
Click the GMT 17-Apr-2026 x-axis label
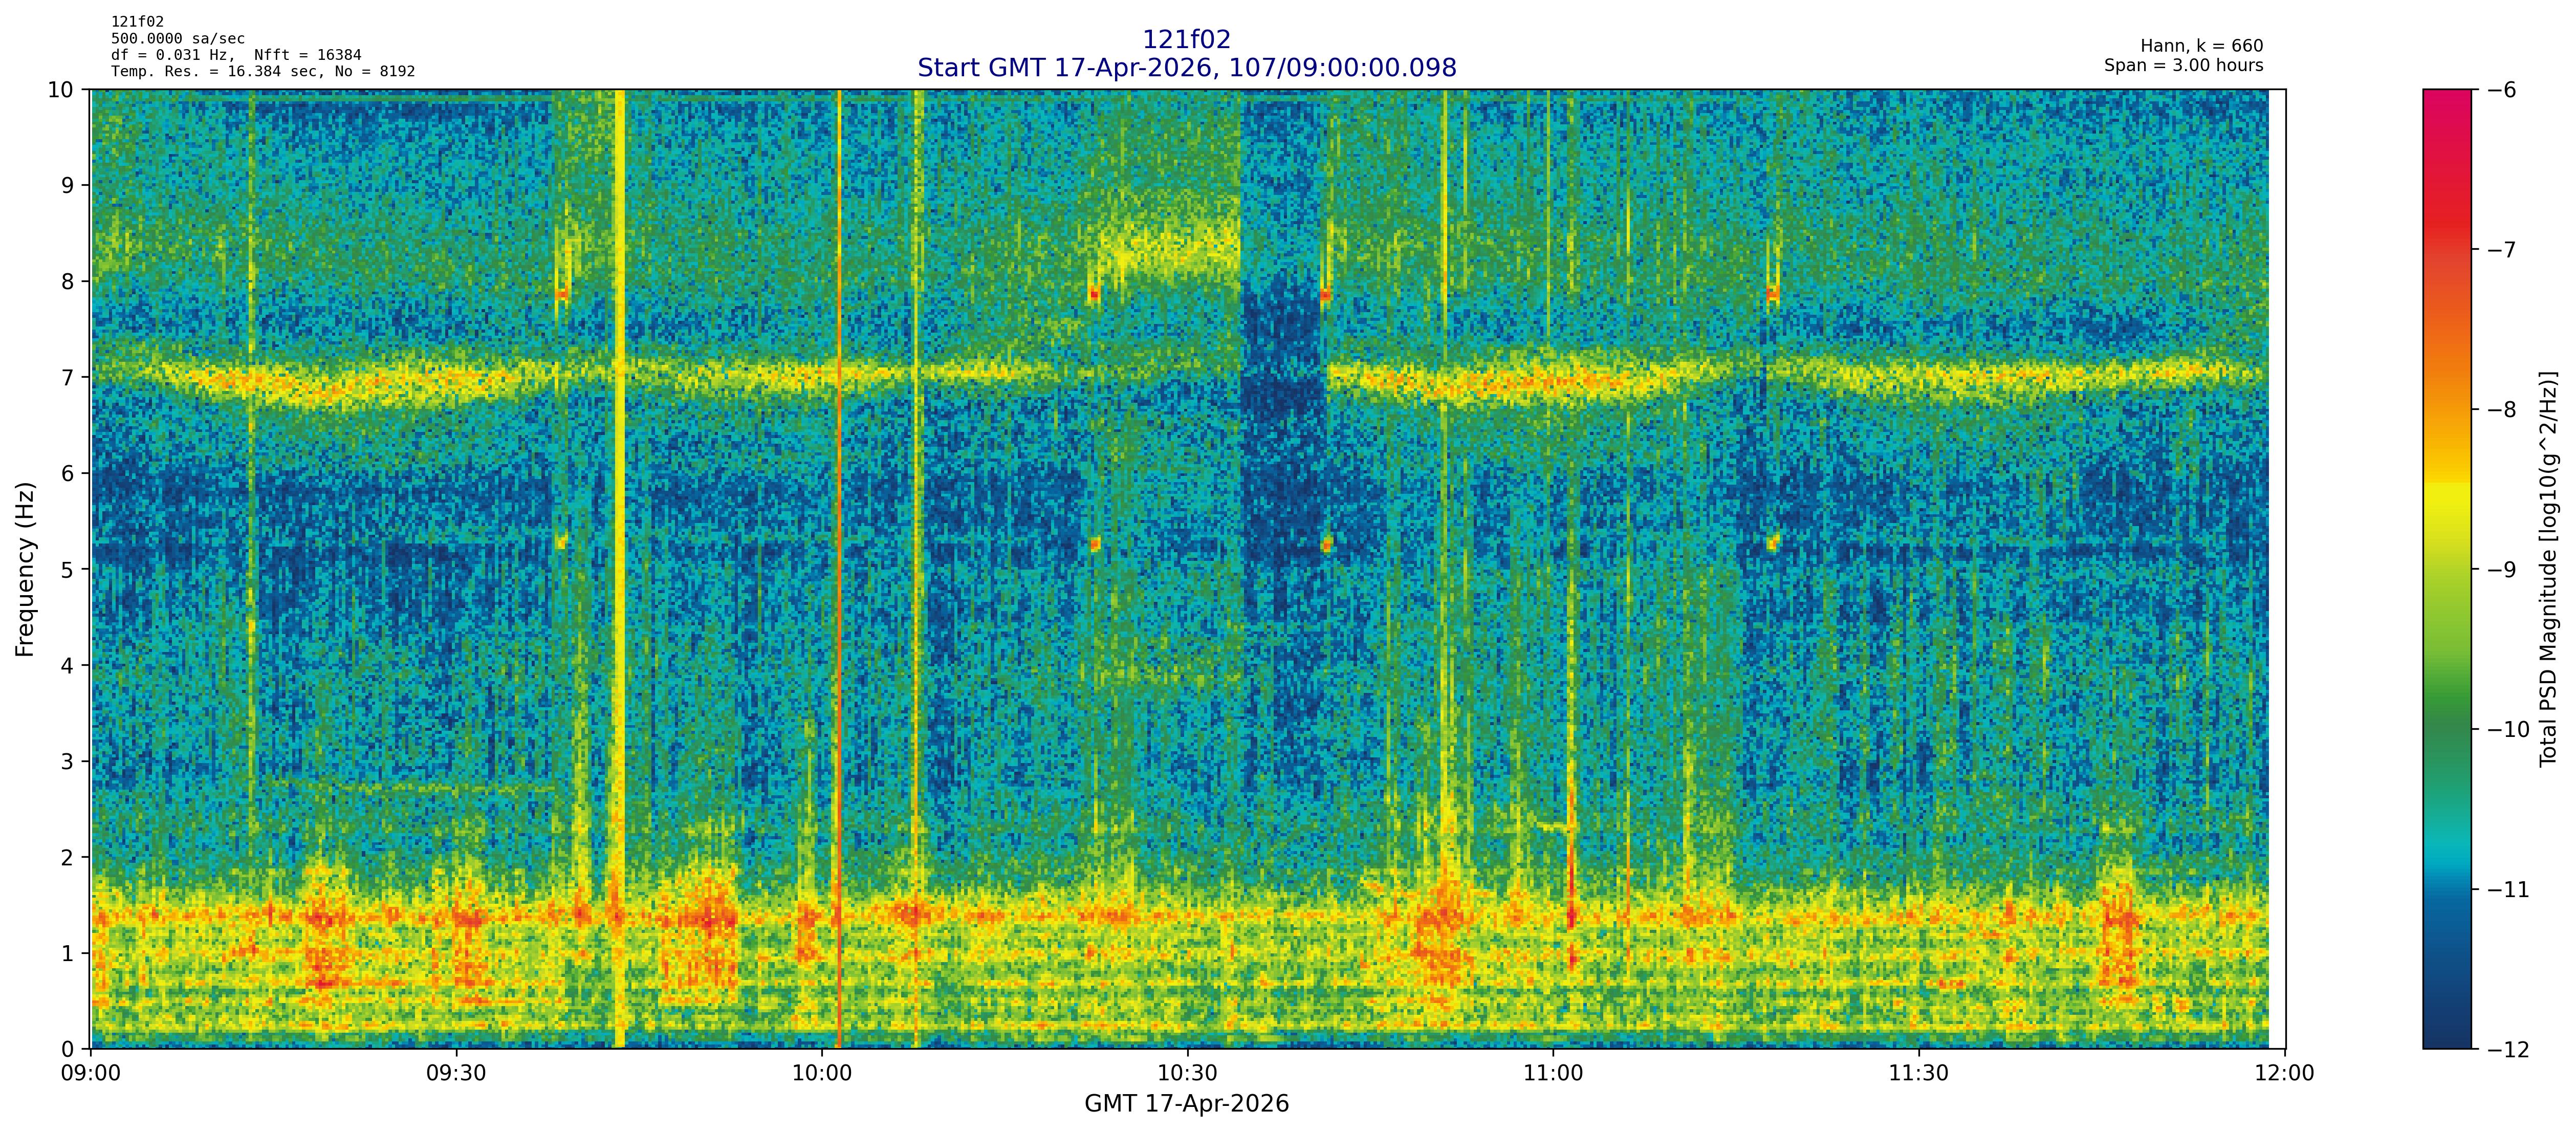click(x=1186, y=1104)
